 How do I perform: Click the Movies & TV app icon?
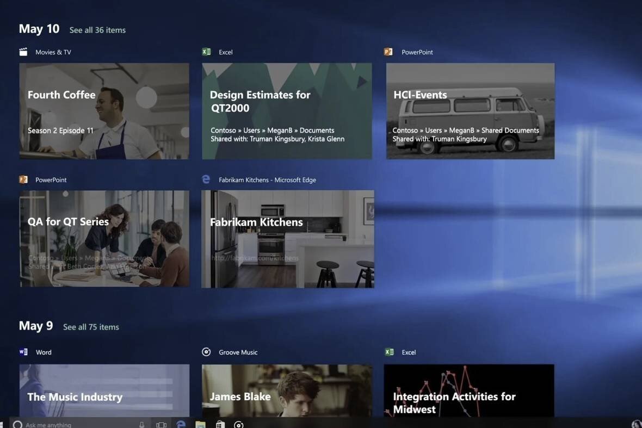point(23,52)
